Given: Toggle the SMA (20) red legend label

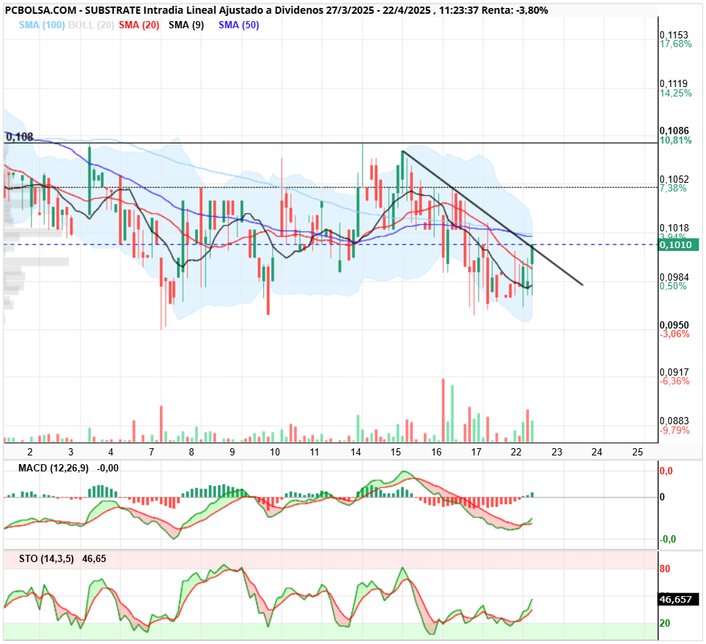Looking at the screenshot, I should (139, 25).
